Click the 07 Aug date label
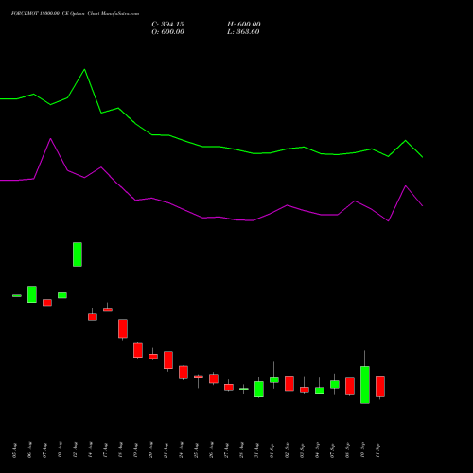This screenshot has height=473, width=473. [45, 450]
